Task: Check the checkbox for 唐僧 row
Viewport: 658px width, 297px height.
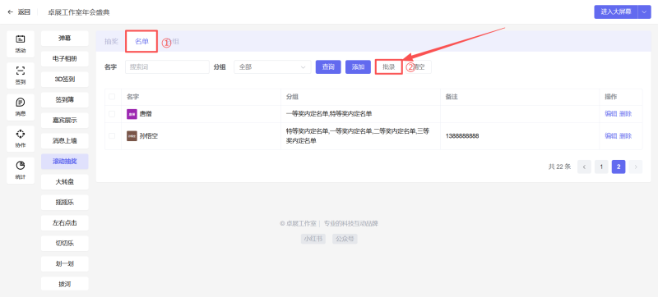Action: click(112, 114)
